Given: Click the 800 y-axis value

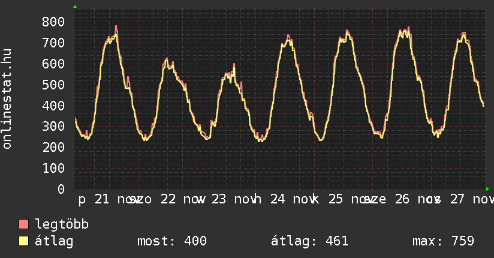Looking at the screenshot, I should [53, 22].
